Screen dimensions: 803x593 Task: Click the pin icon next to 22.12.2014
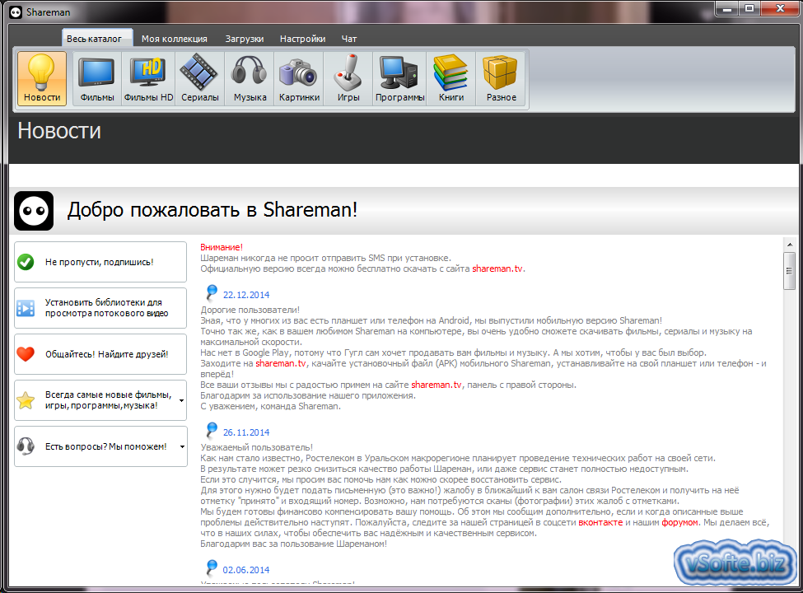[x=211, y=292]
